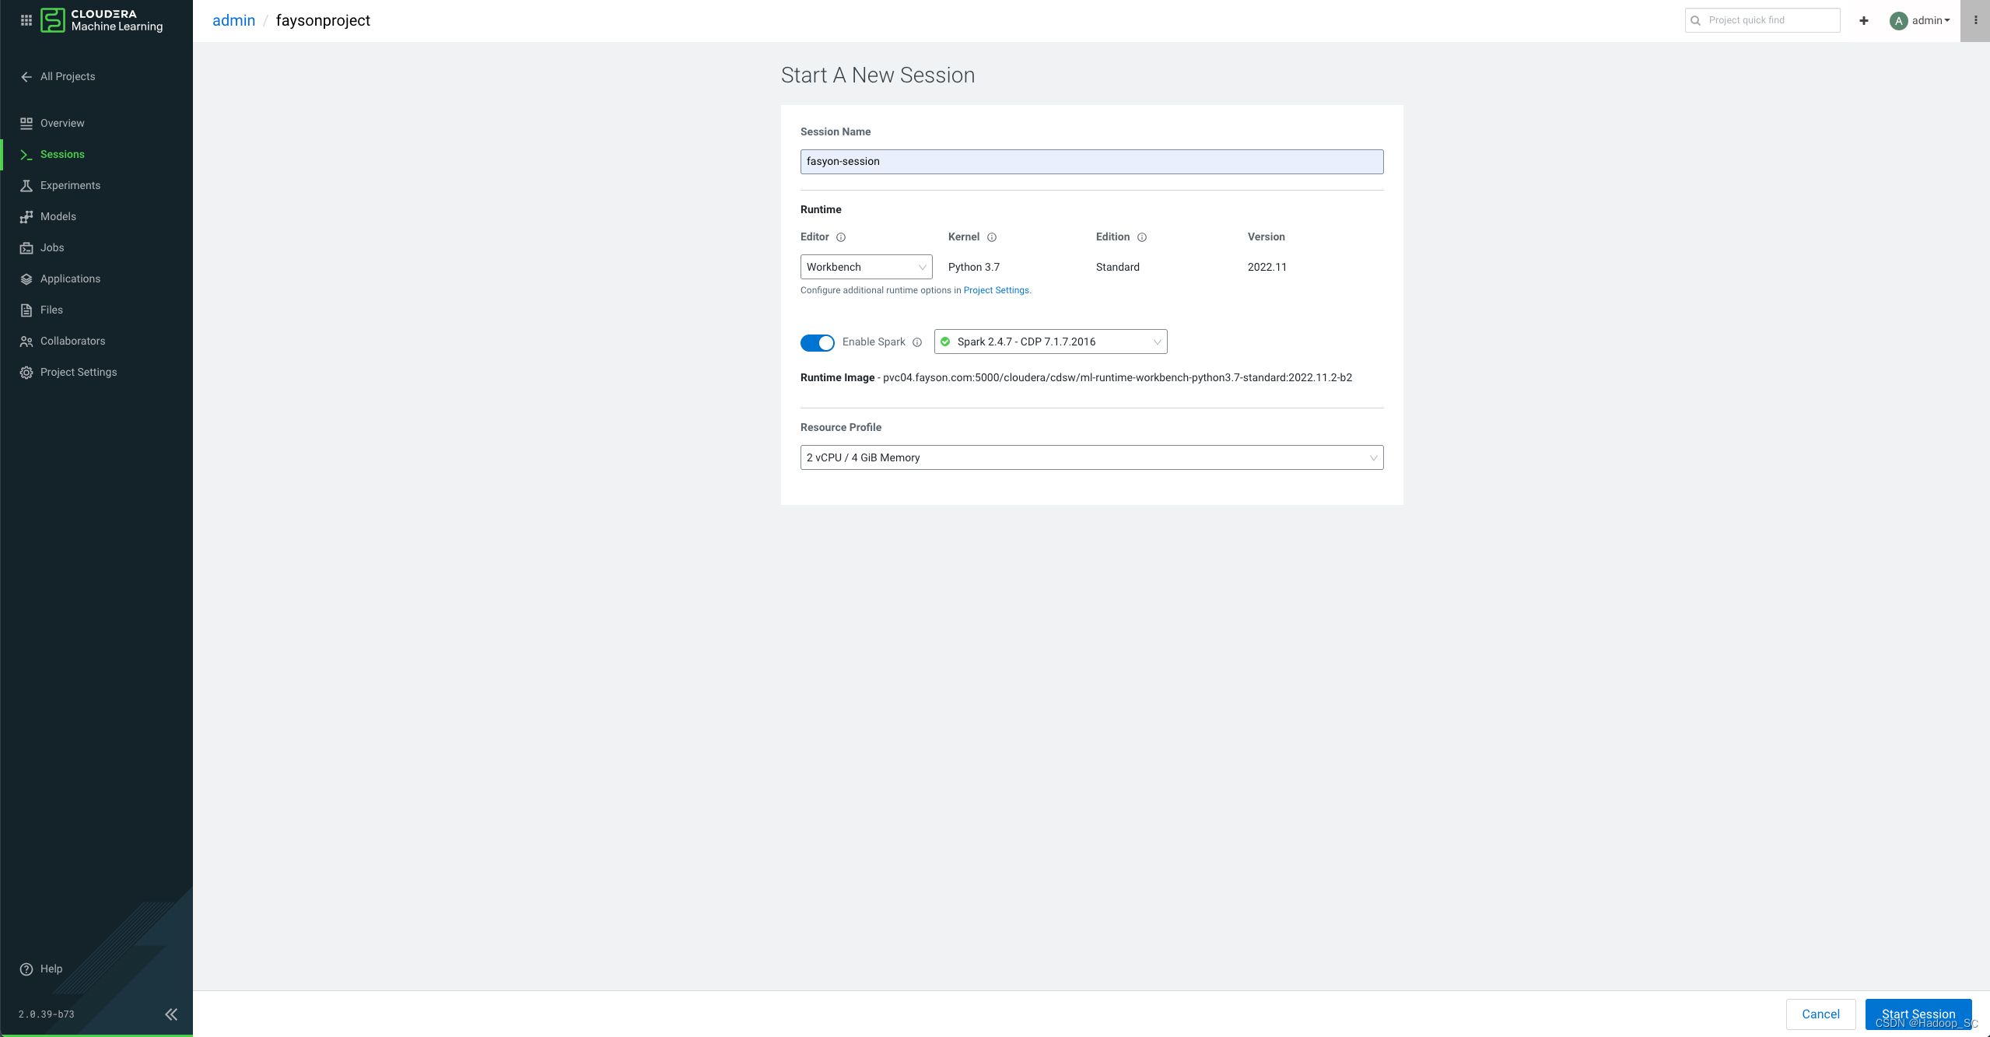The width and height of the screenshot is (1990, 1037).
Task: Click the info icon beside Kernel
Action: tap(992, 237)
